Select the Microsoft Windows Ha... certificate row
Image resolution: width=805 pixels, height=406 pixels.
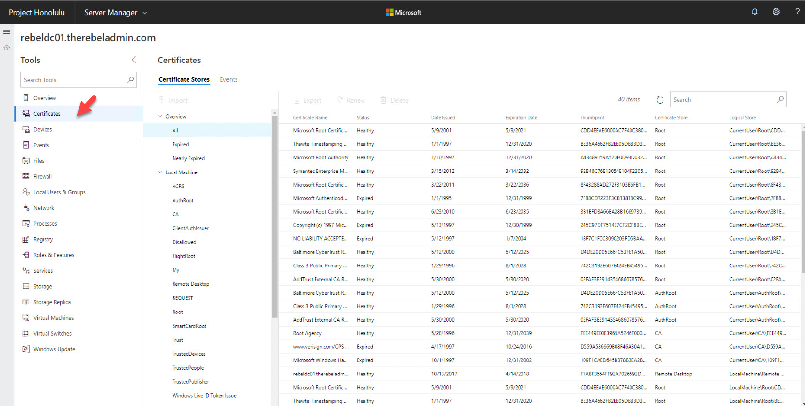click(539, 360)
